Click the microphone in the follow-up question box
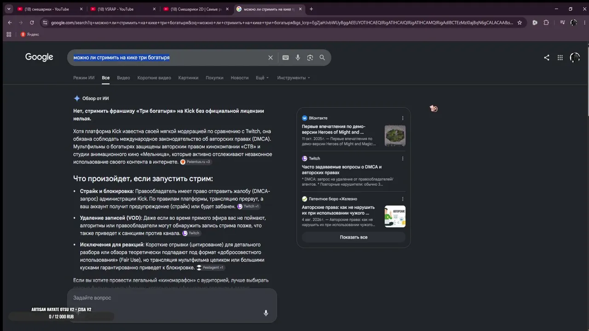 [x=266, y=313]
